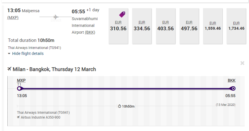Click the (BKK) airport code abbreviation
The width and height of the screenshot is (249, 131).
click(x=90, y=32)
